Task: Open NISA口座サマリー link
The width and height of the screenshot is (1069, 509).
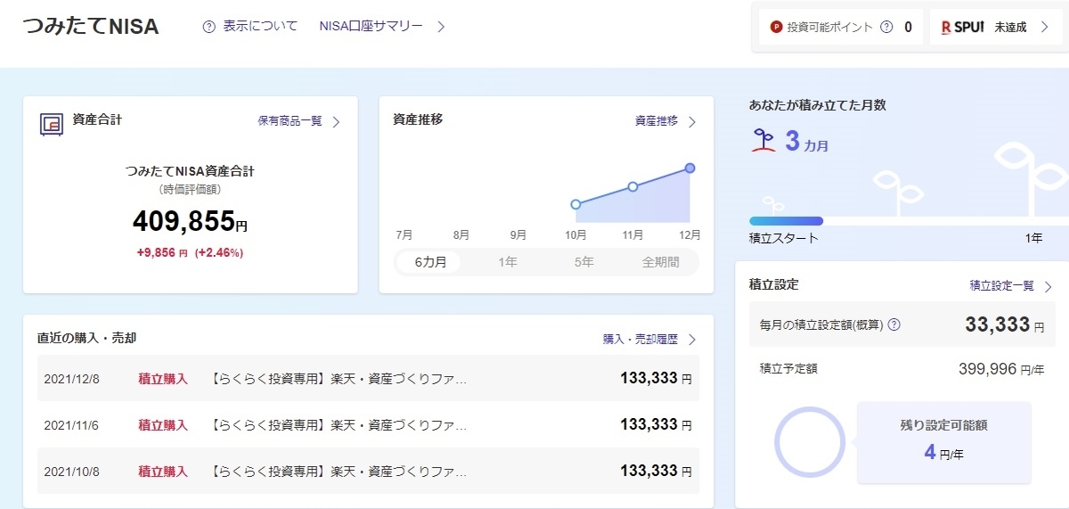Action: pos(371,27)
